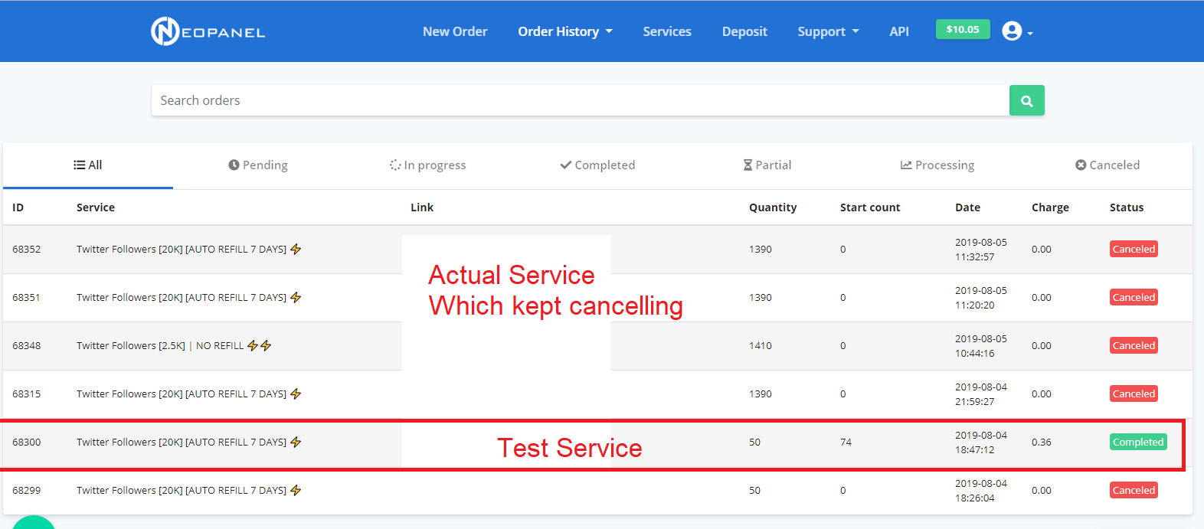Viewport: 1204px width, 529px height.
Task: Focus the Search orders field
Action: pyautogui.click(x=580, y=100)
